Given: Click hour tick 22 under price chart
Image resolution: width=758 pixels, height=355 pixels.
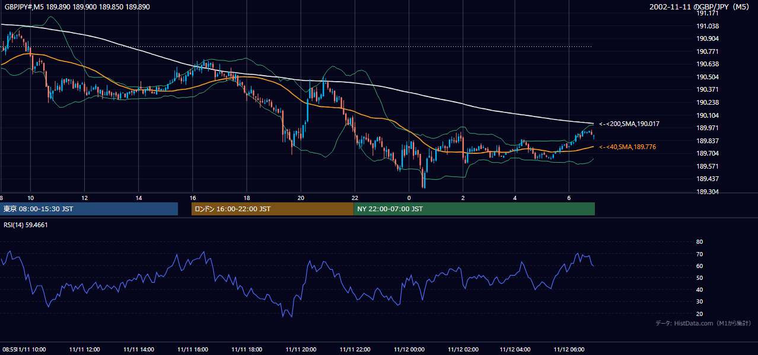Looking at the screenshot, I should click(355, 198).
